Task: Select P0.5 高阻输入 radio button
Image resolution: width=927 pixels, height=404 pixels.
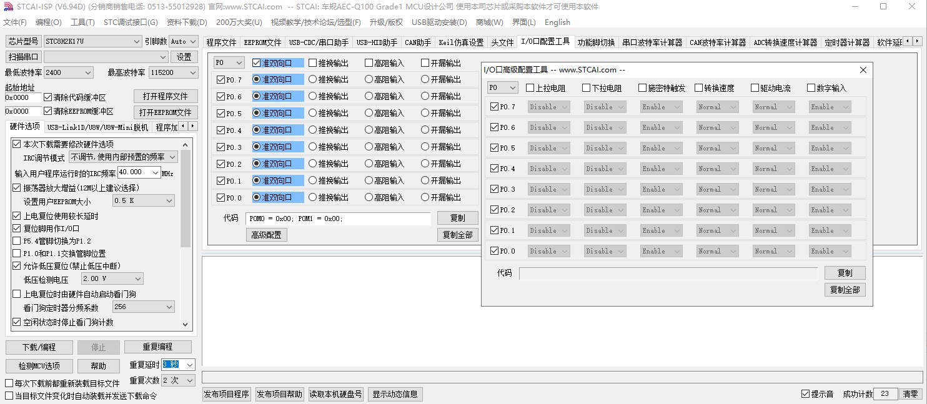Action: click(369, 113)
